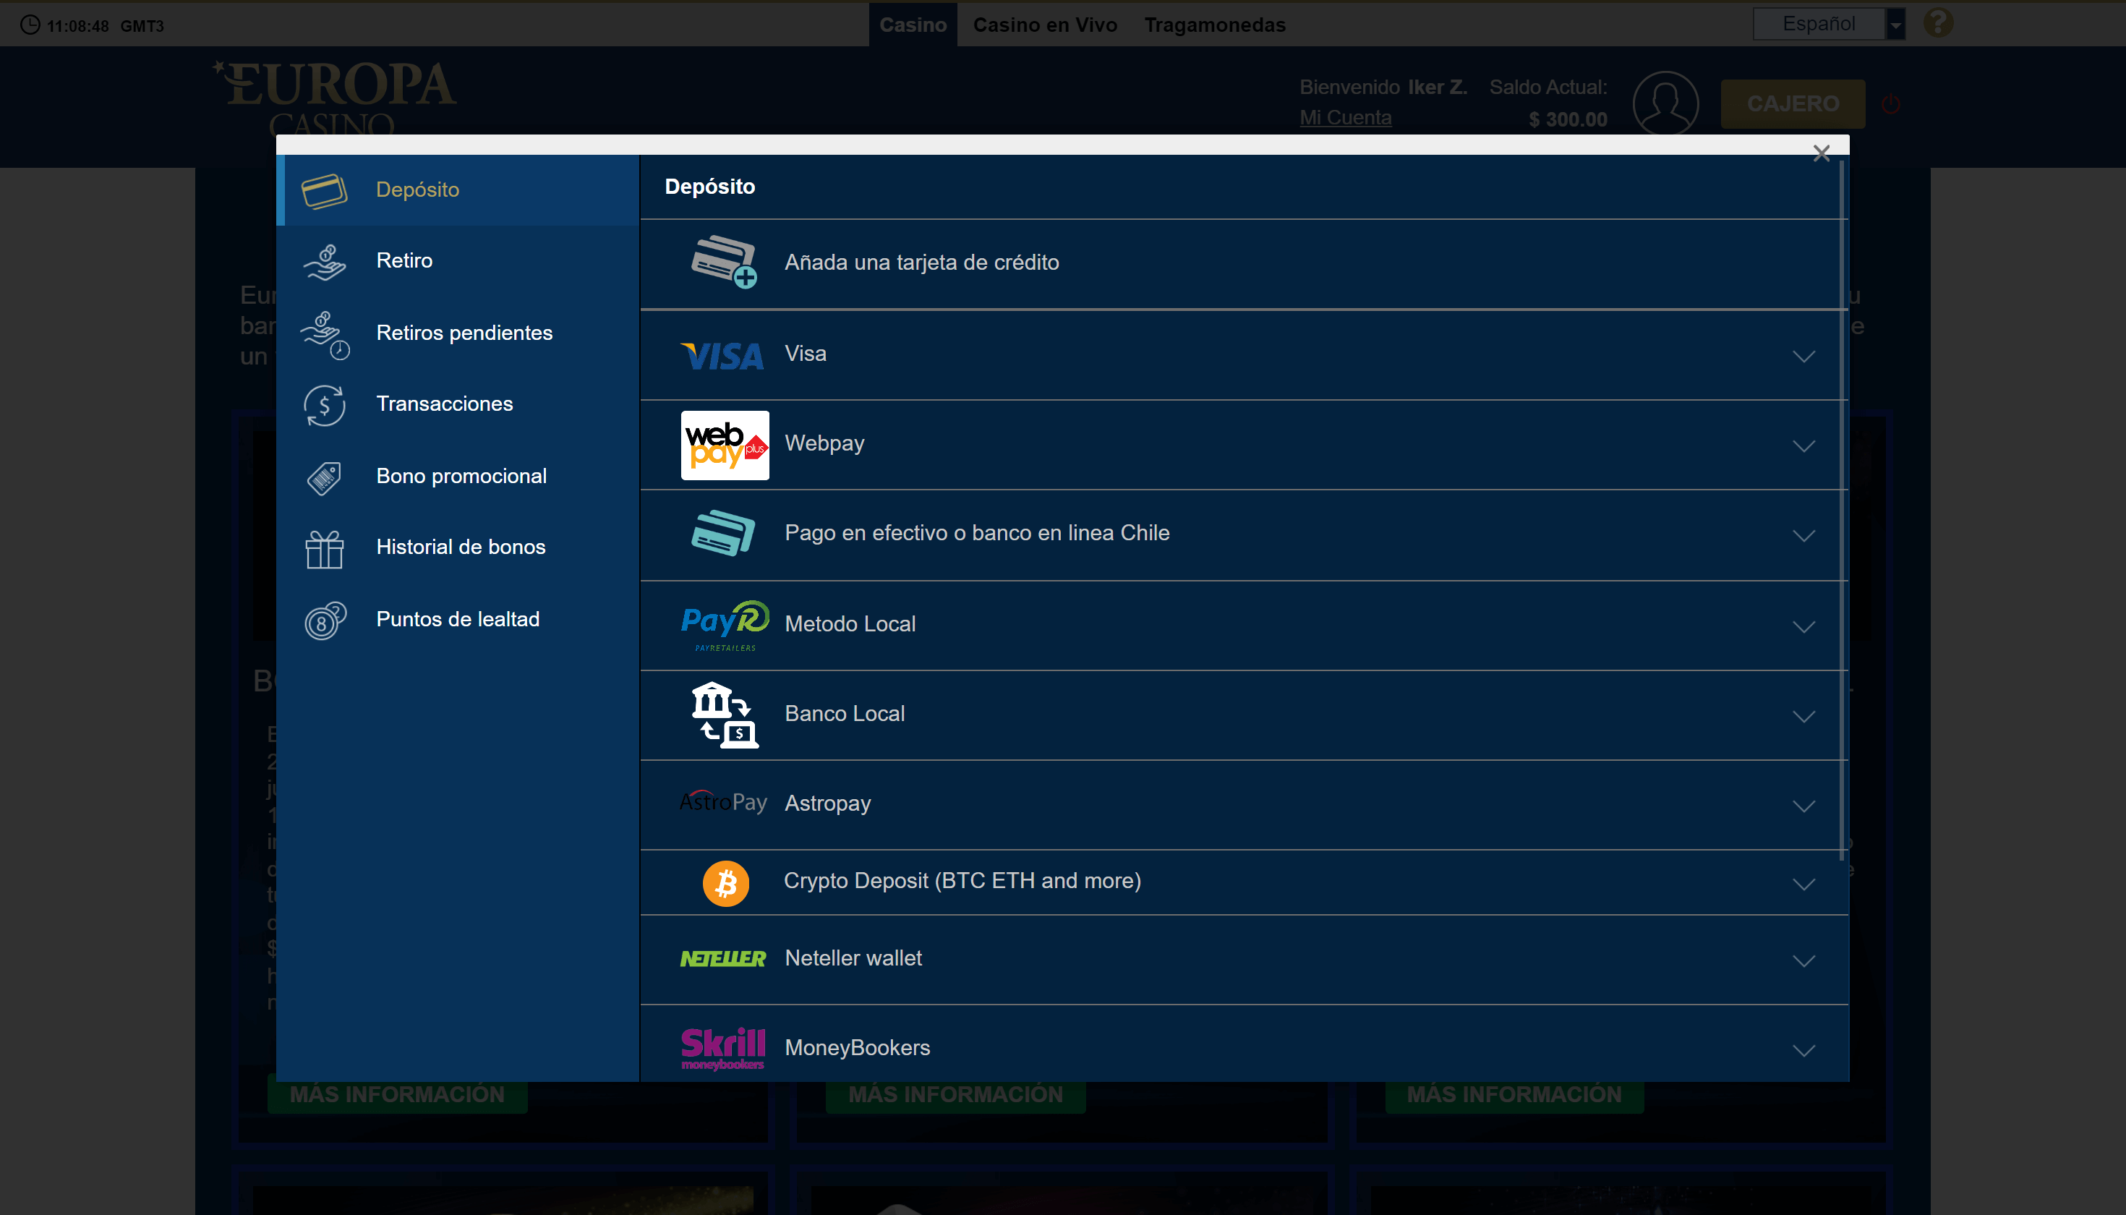Open Historial de bonos section
Screen dimensions: 2126x1215
pos(457,547)
